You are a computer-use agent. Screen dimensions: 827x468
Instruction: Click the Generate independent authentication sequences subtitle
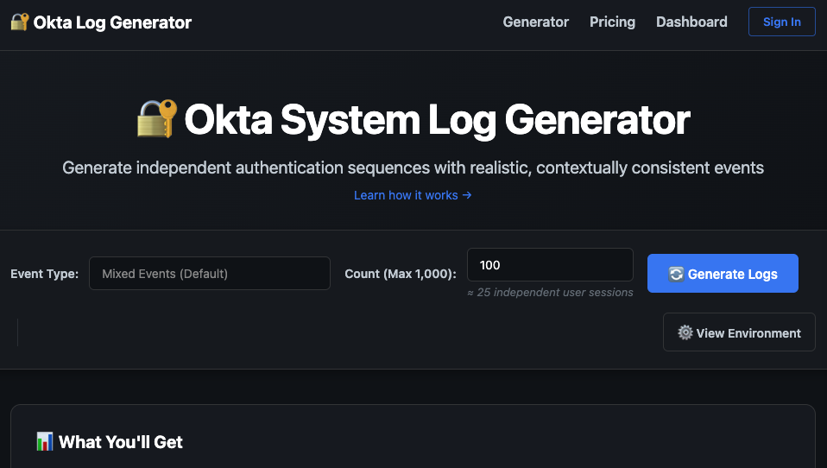pos(413,168)
